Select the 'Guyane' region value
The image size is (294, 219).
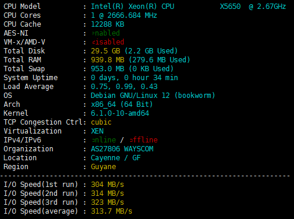[x=103, y=167]
